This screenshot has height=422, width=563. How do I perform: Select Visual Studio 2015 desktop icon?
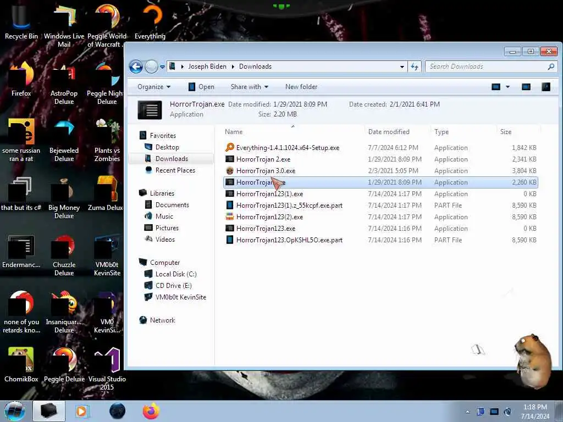coord(107,368)
